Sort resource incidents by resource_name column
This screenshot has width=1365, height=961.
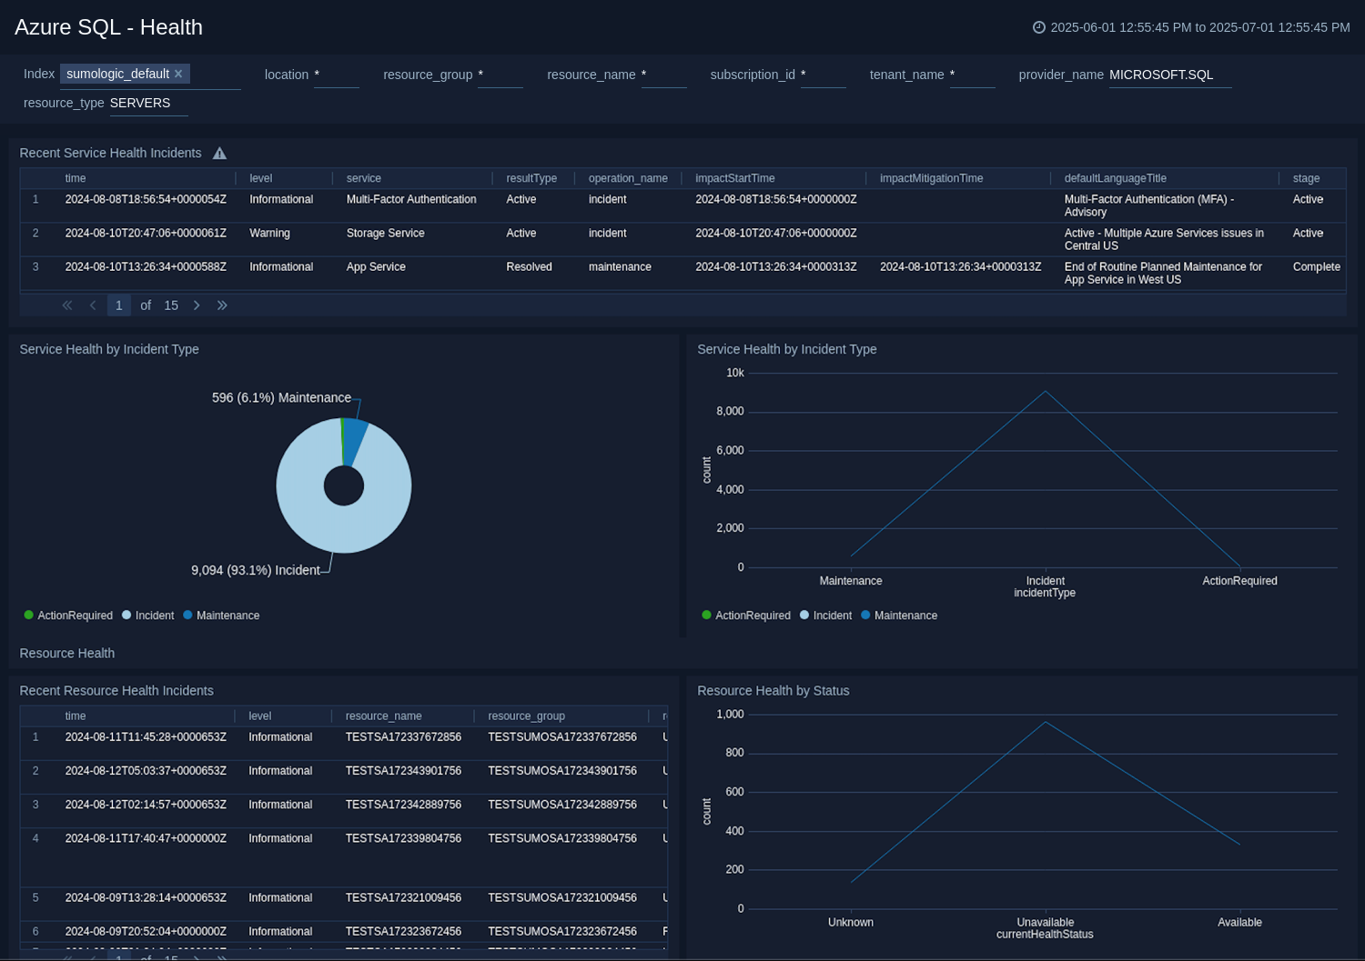(x=383, y=716)
